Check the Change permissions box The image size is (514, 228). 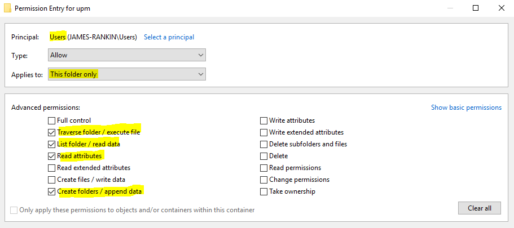click(x=263, y=180)
